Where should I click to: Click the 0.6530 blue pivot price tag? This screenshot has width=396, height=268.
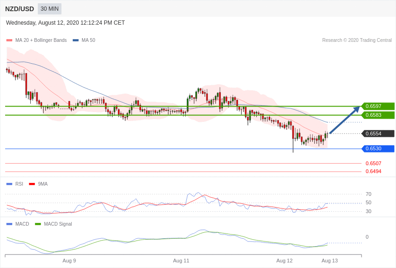[377, 148]
